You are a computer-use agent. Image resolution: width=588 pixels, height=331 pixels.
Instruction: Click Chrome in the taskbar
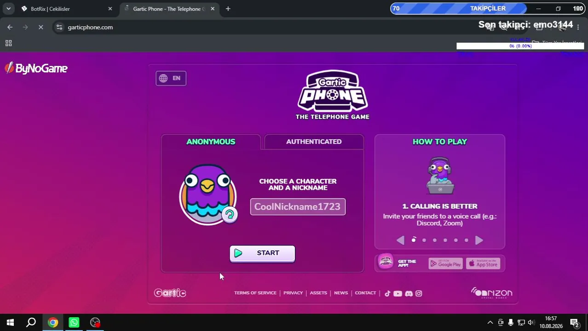pos(53,323)
